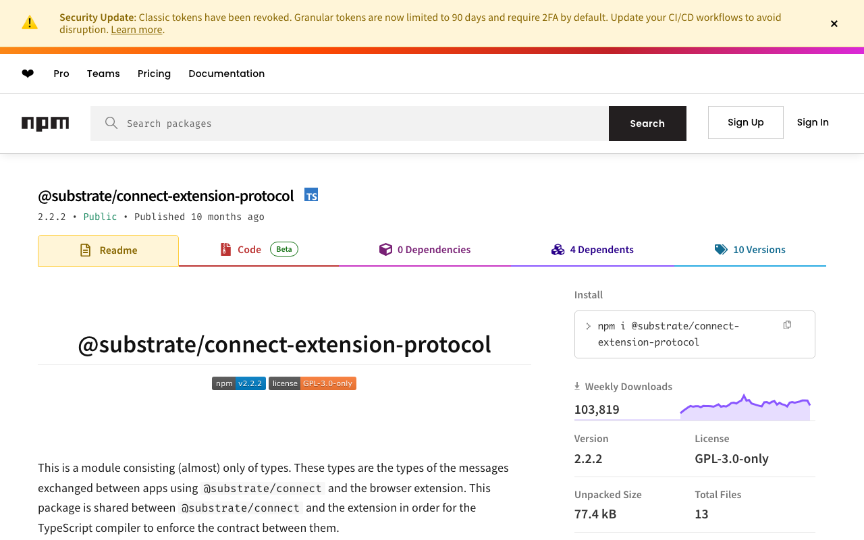Click the Sign Up button
The height and width of the screenshot is (540, 864).
tap(746, 122)
